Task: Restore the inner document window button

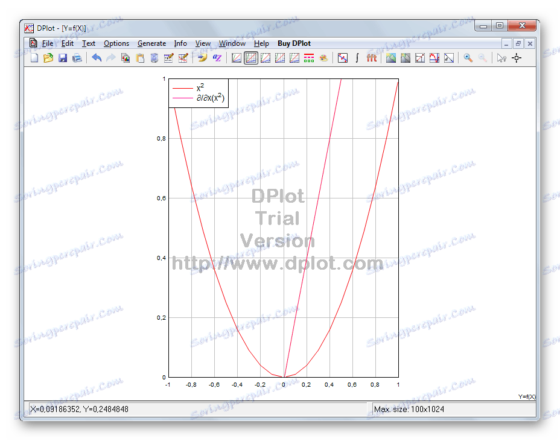Action: point(518,43)
